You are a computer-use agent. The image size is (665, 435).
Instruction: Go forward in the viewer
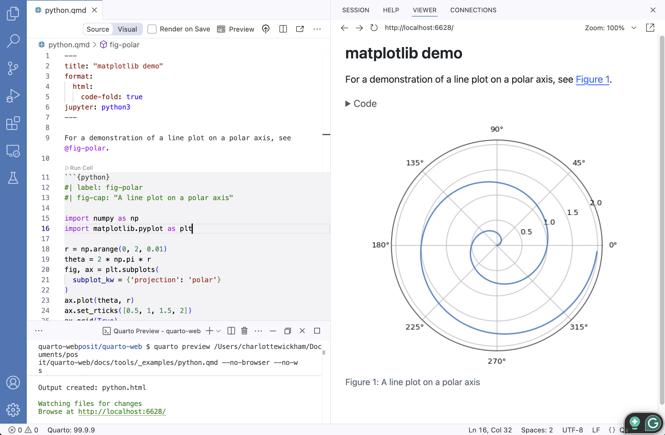tap(359, 28)
